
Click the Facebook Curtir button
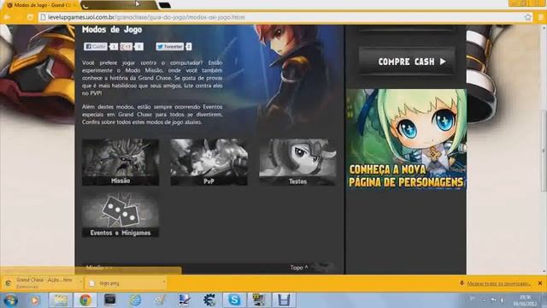click(x=95, y=46)
